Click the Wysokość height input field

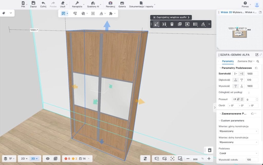(x=252, y=86)
